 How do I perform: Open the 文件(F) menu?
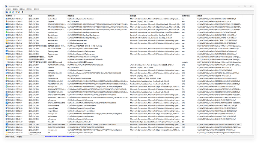click(8, 9)
